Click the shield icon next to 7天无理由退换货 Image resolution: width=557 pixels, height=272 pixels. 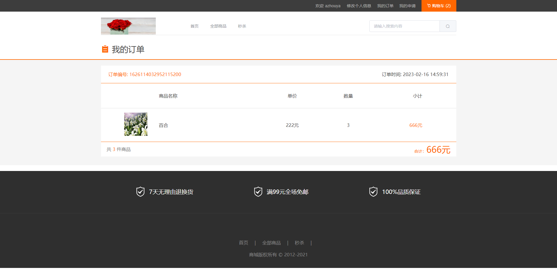[140, 192]
